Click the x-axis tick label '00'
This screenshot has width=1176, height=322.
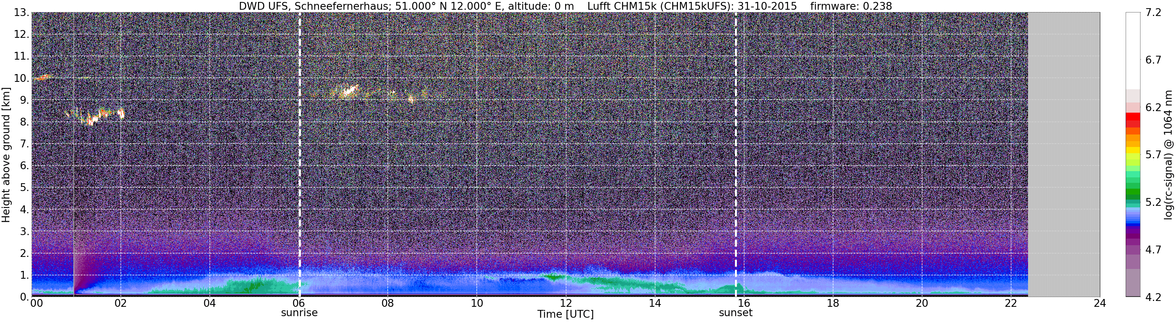point(37,303)
